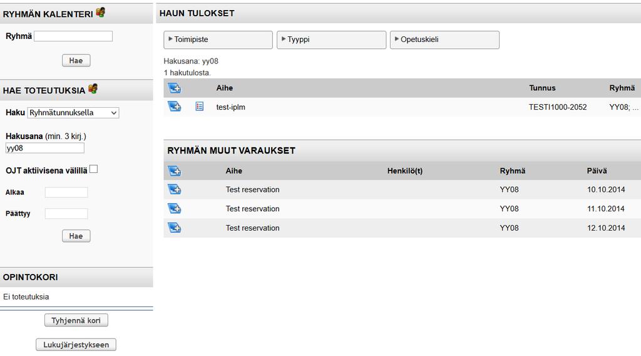Click Ei toteutuksia text in Opintokori
The width and height of the screenshot is (641, 356).
[26, 296]
